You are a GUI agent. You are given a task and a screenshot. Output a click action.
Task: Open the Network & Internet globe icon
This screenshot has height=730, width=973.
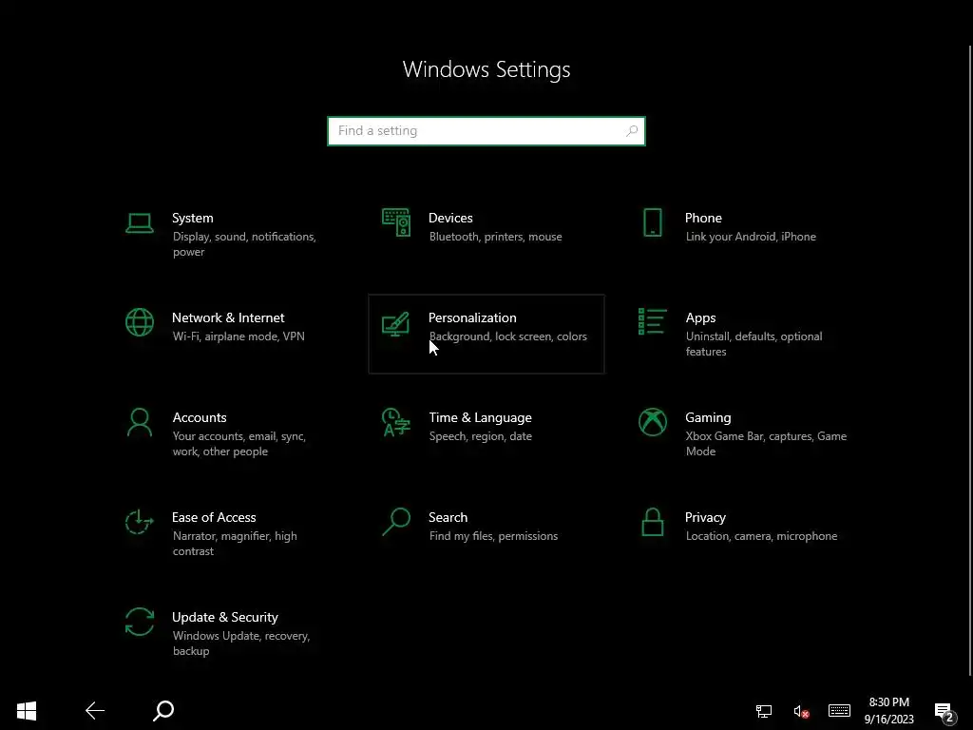coord(140,322)
